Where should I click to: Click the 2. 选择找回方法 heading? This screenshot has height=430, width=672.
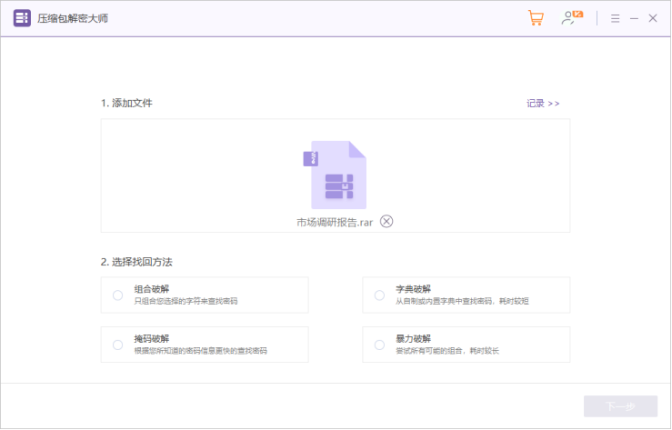tap(136, 262)
